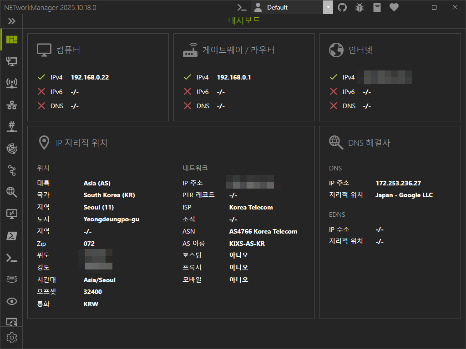Screen dimensions: 466x349
Task: Open the Web Console icon above settings
Action: (x=11, y=322)
